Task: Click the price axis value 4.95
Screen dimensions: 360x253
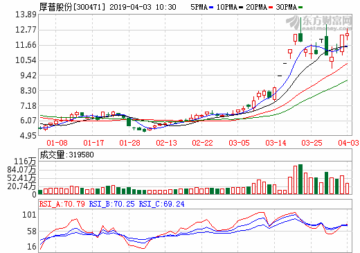Action: tap(28, 136)
